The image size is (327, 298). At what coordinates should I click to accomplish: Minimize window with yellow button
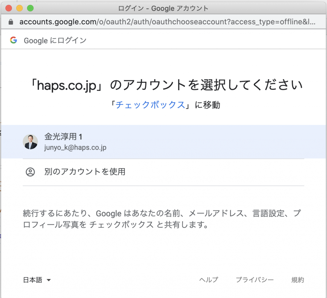tap(19, 8)
